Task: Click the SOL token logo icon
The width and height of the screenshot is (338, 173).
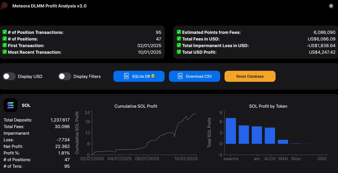Action: coord(10,105)
